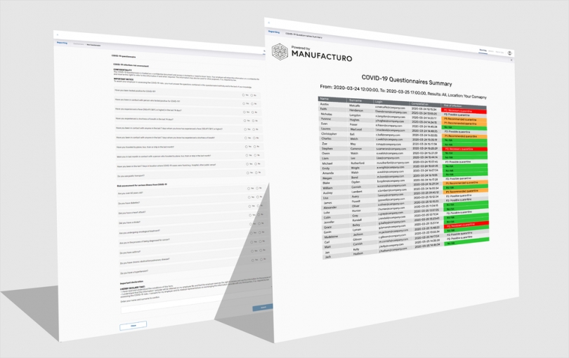The height and width of the screenshot is (358, 569).
Task: Select the name cell Christopher
Action: point(329,134)
